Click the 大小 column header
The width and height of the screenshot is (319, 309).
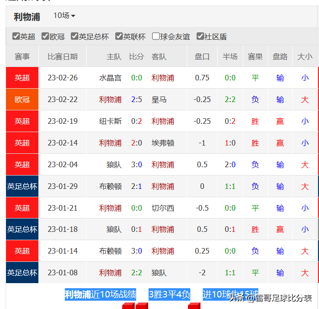pyautogui.click(x=305, y=57)
